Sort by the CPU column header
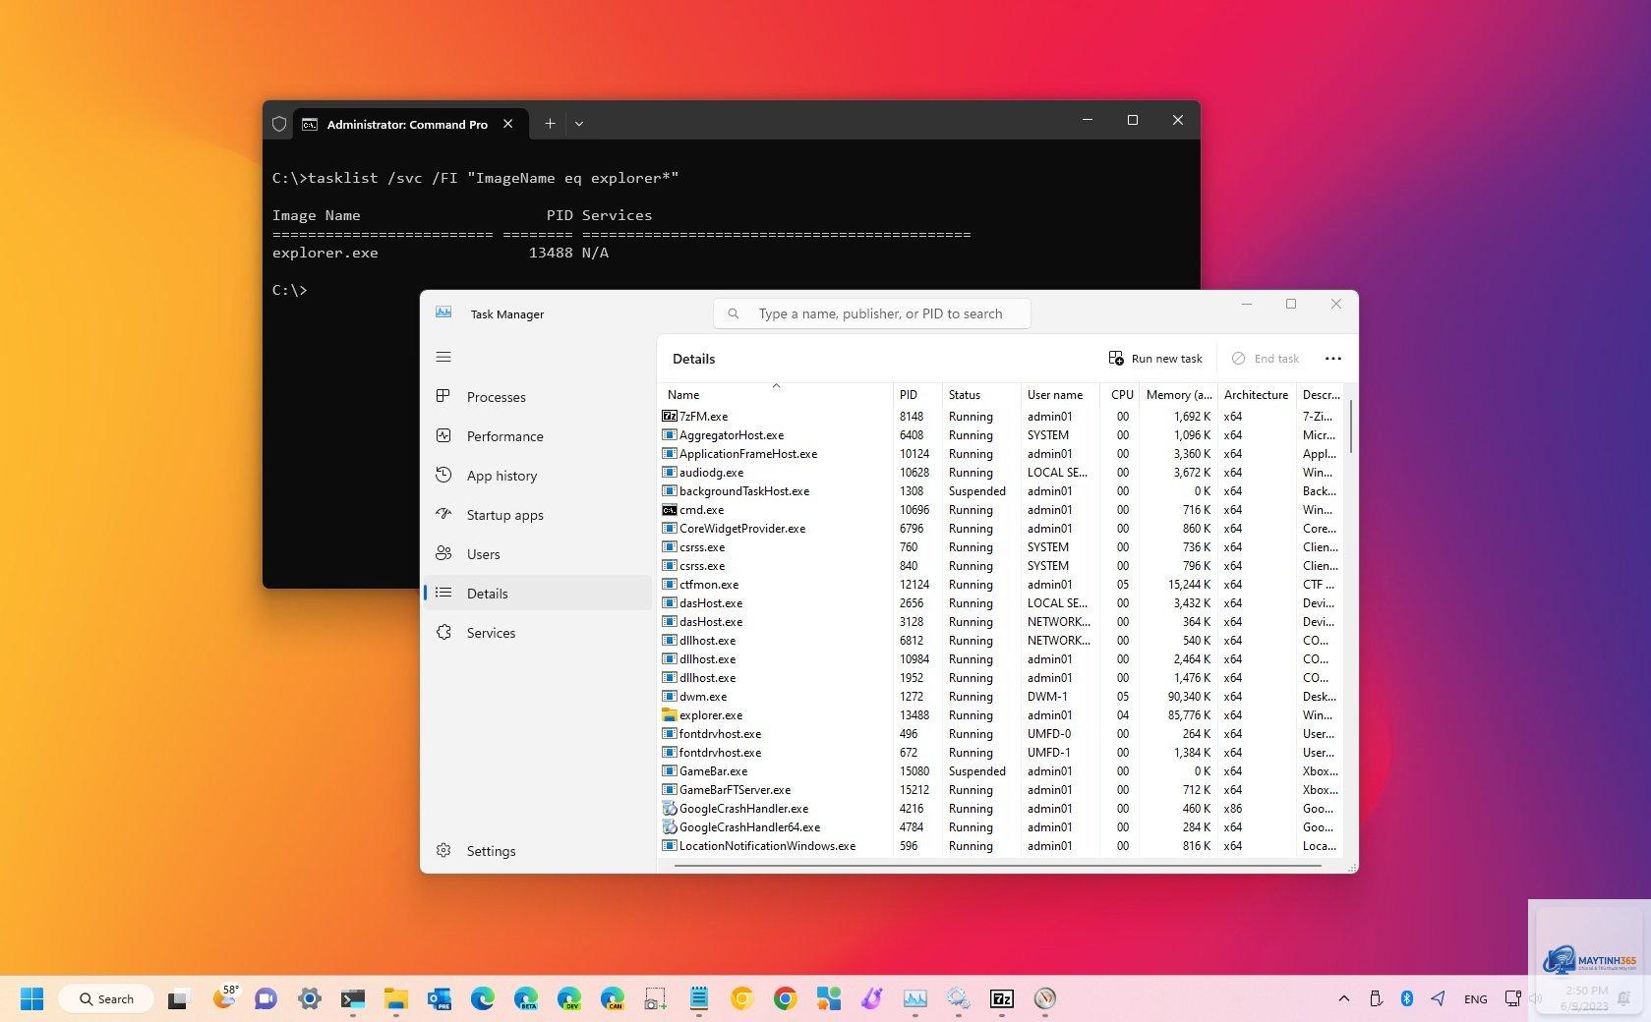 click(1120, 394)
